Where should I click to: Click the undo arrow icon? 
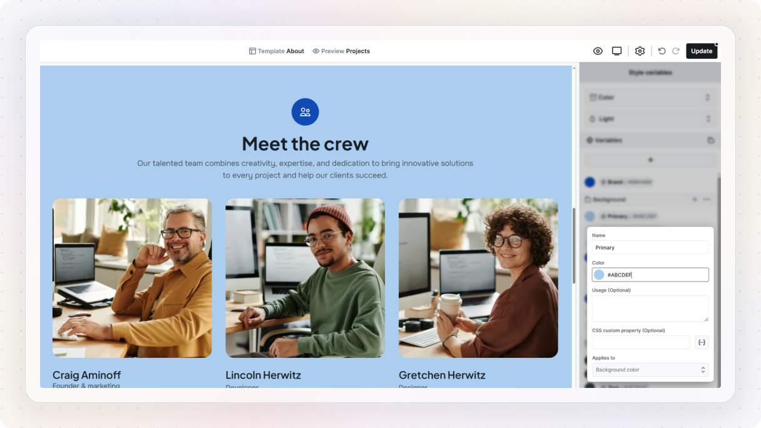point(661,51)
